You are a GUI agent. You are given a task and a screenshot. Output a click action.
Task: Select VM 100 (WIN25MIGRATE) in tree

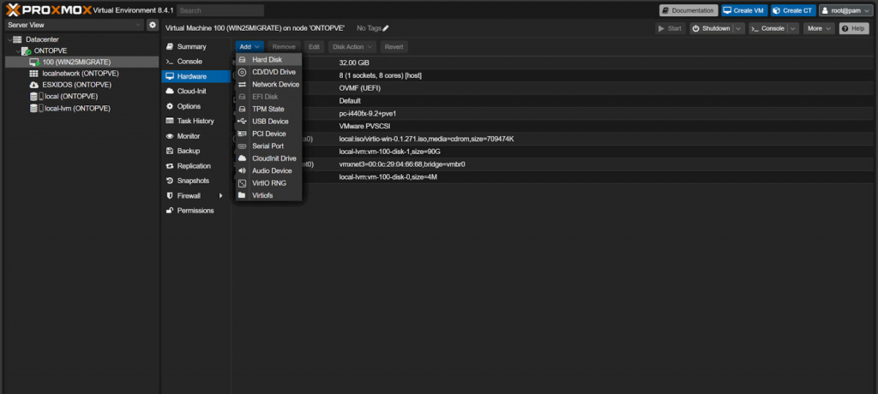tap(81, 63)
